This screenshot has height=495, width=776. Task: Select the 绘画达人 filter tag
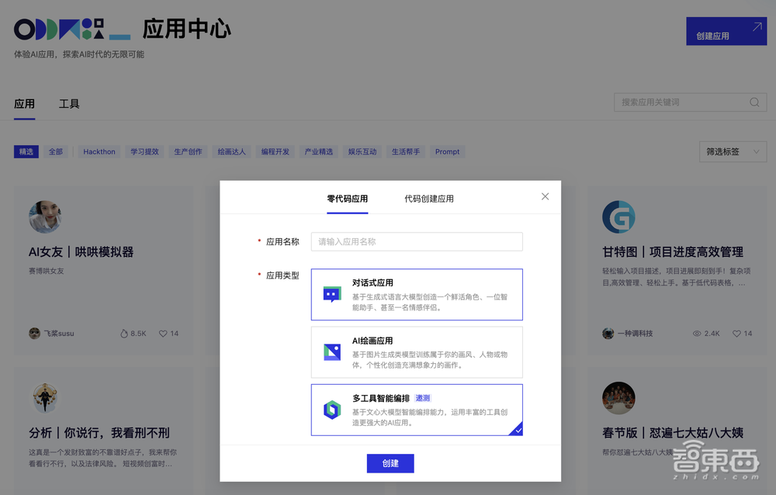231,151
